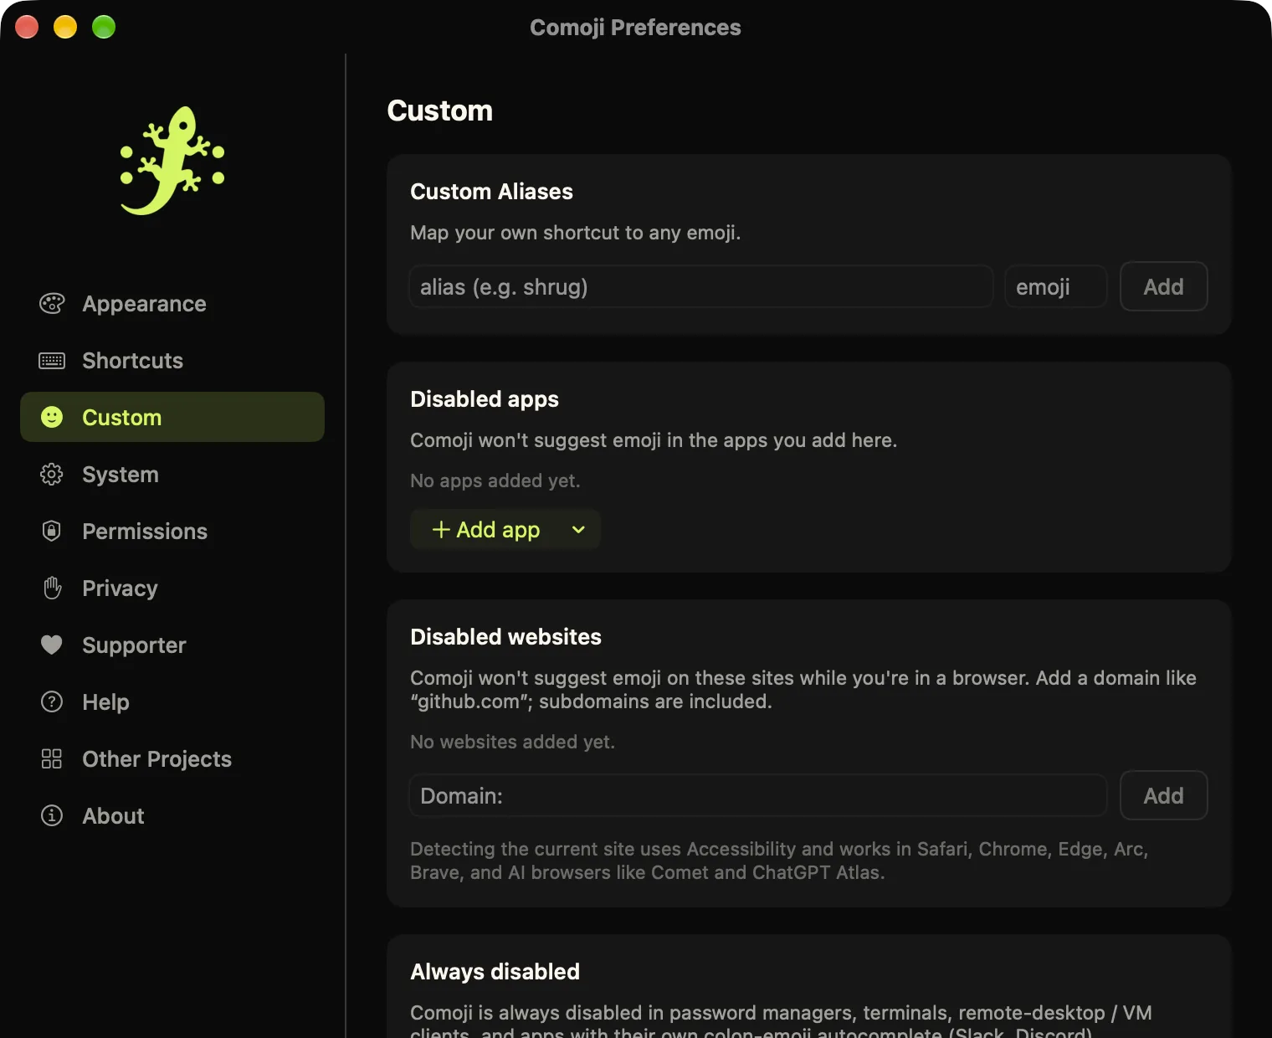Expand the Add app dropdown chevron
Screen dimensions: 1272x1038
[x=578, y=530]
